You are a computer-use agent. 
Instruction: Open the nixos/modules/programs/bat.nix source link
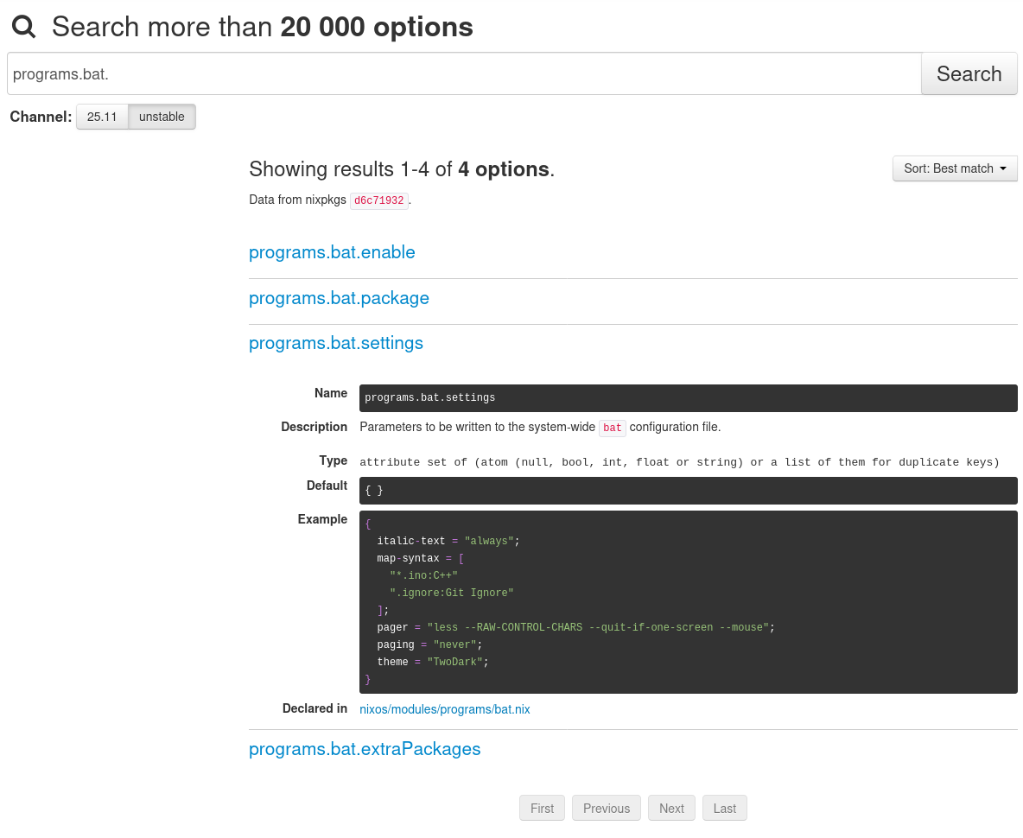pyautogui.click(x=444, y=709)
